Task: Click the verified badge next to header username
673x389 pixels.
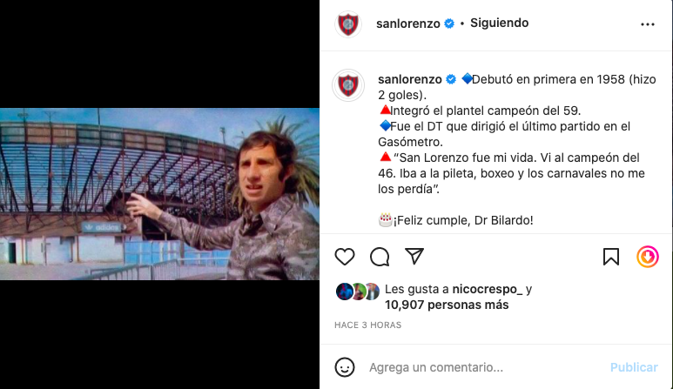Action: [449, 23]
